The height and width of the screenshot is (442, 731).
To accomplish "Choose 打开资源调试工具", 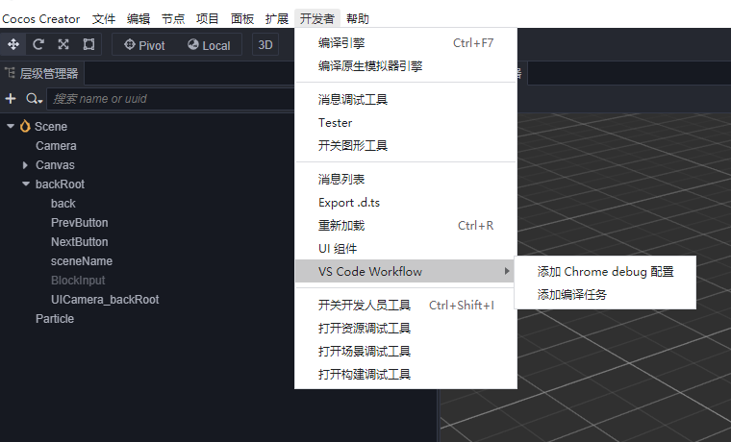I will [406, 329].
